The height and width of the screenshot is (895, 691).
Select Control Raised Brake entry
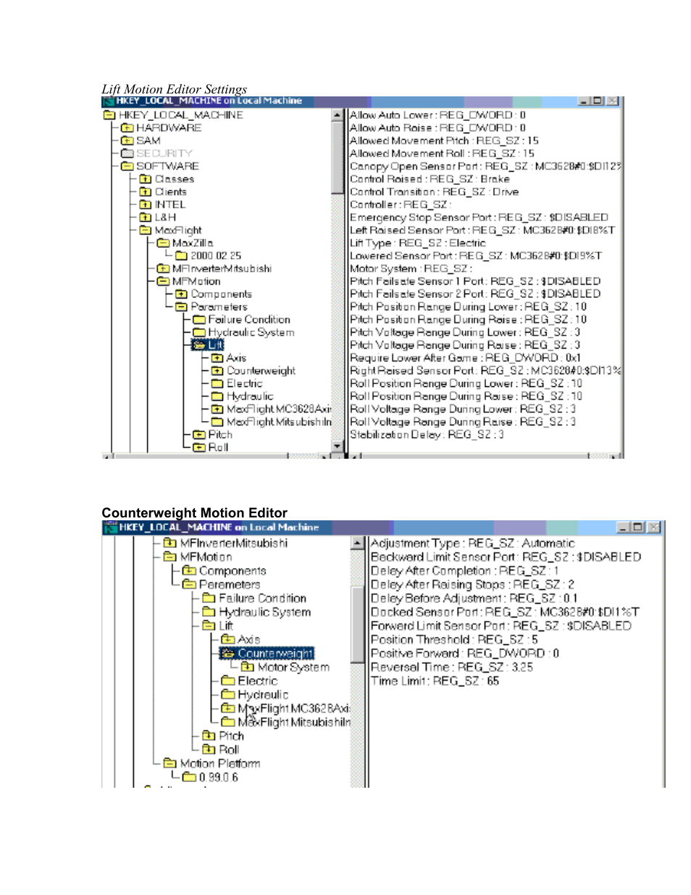click(430, 179)
